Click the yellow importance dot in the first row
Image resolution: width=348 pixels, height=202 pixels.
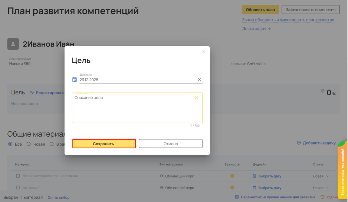click(232, 176)
